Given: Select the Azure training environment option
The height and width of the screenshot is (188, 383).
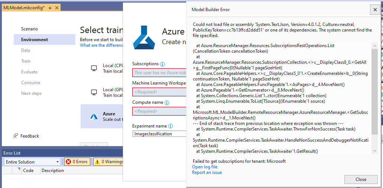Looking at the screenshot, I should (102, 116).
